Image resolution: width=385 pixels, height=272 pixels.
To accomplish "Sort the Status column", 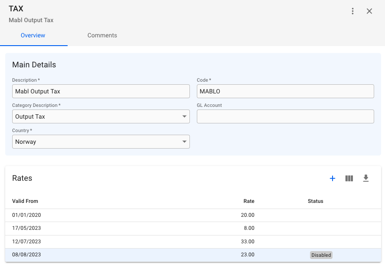I will 315,201.
